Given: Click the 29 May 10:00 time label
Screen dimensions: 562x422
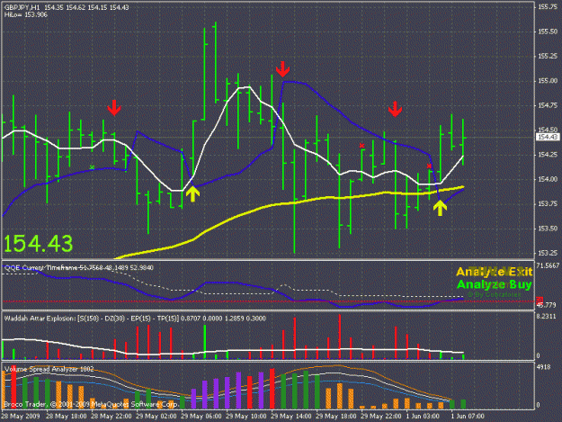Looking at the screenshot, I should coord(246,417).
